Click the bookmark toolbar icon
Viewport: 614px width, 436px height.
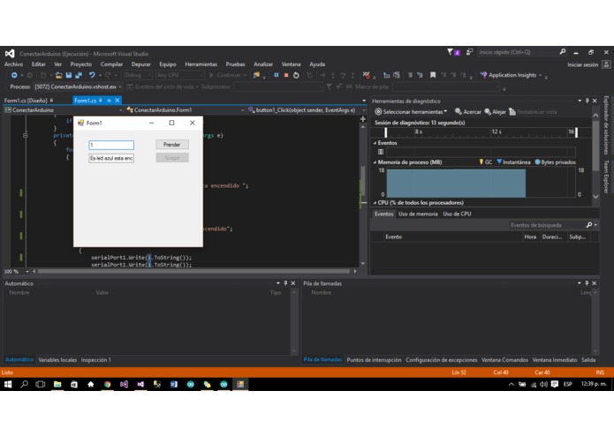(433, 75)
